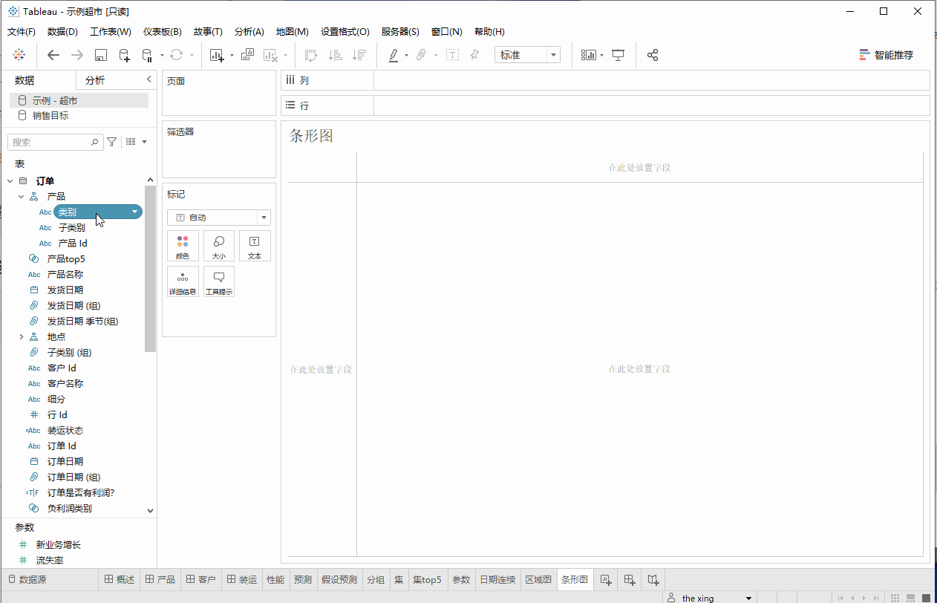Click the 颜色 marks button
This screenshot has width=937, height=603.
click(x=183, y=246)
